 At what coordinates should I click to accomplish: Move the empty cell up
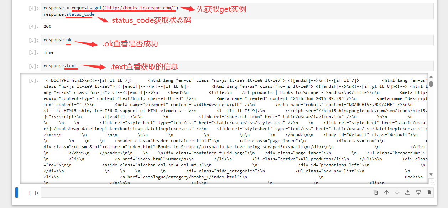(386, 192)
